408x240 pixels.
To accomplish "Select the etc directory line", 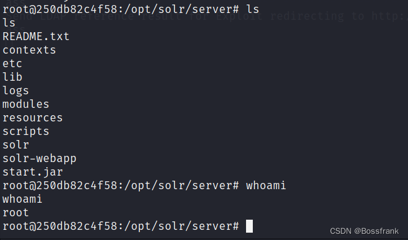I will 12,63.
